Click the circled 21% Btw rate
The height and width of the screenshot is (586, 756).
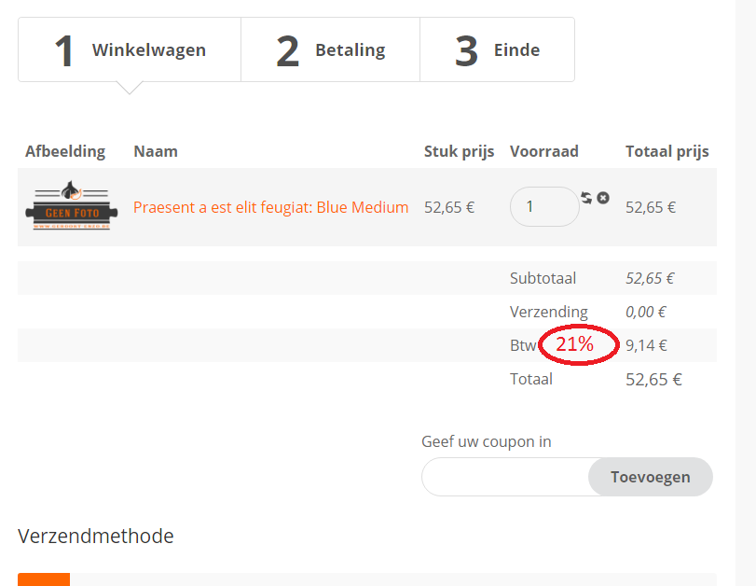[575, 344]
